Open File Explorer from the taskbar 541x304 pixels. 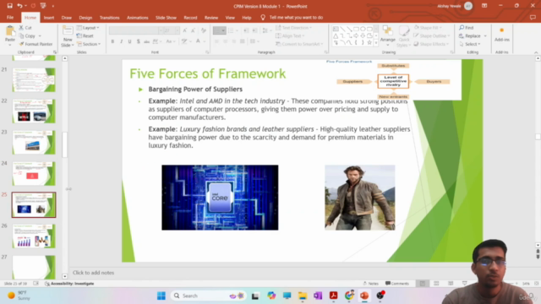coord(303,296)
